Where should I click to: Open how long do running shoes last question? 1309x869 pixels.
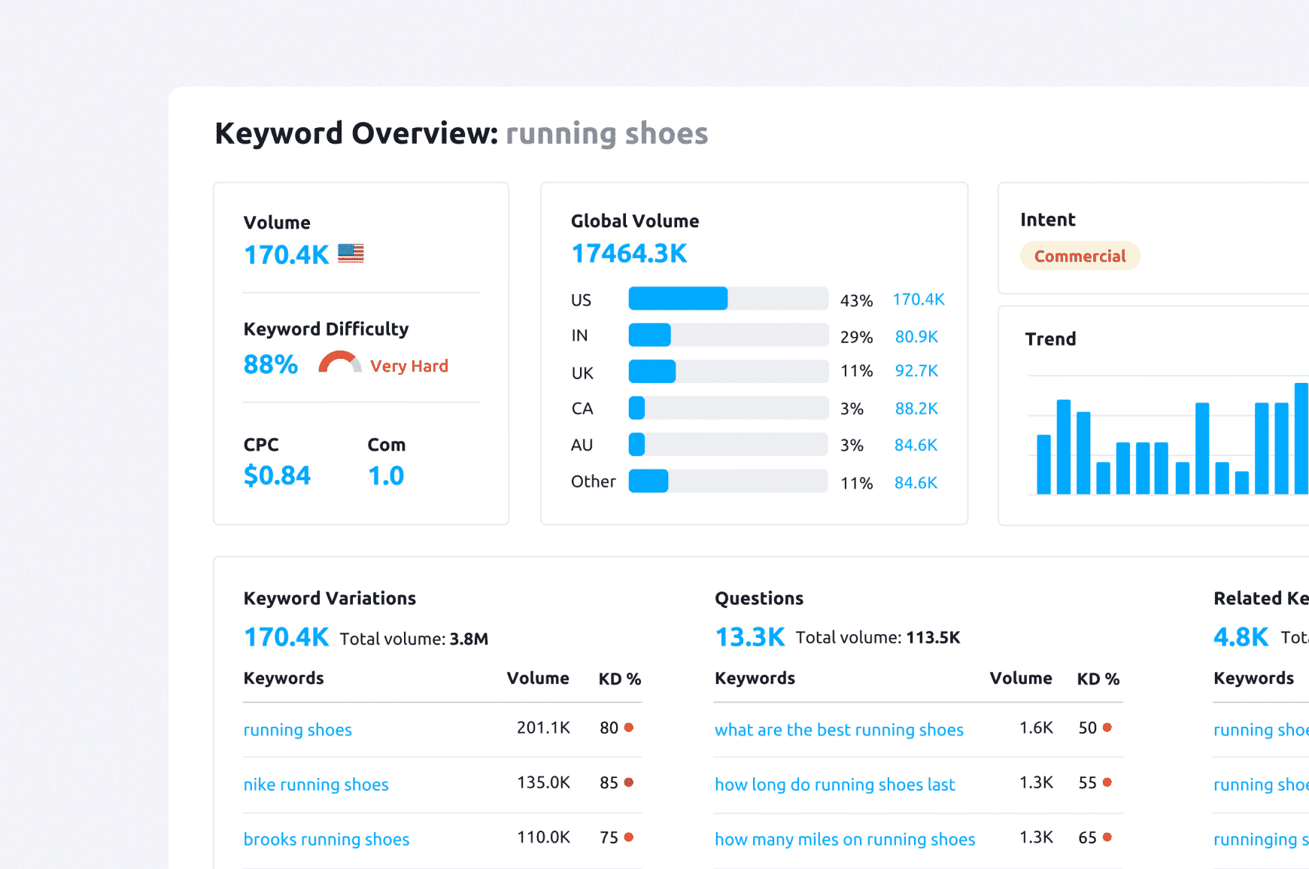835,785
